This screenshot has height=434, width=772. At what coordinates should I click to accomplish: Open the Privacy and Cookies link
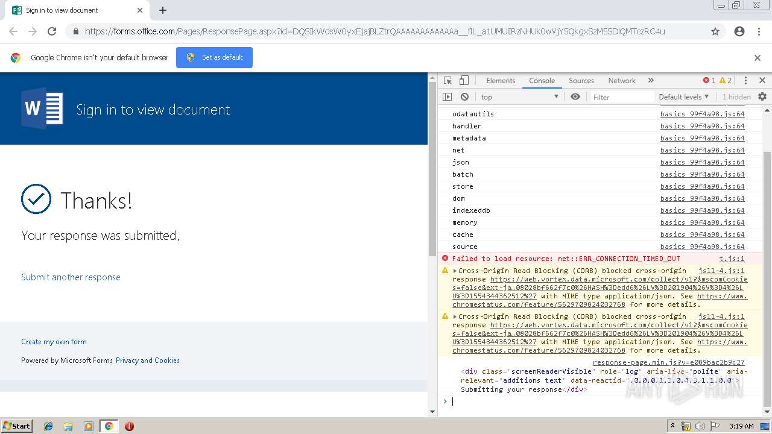[148, 360]
